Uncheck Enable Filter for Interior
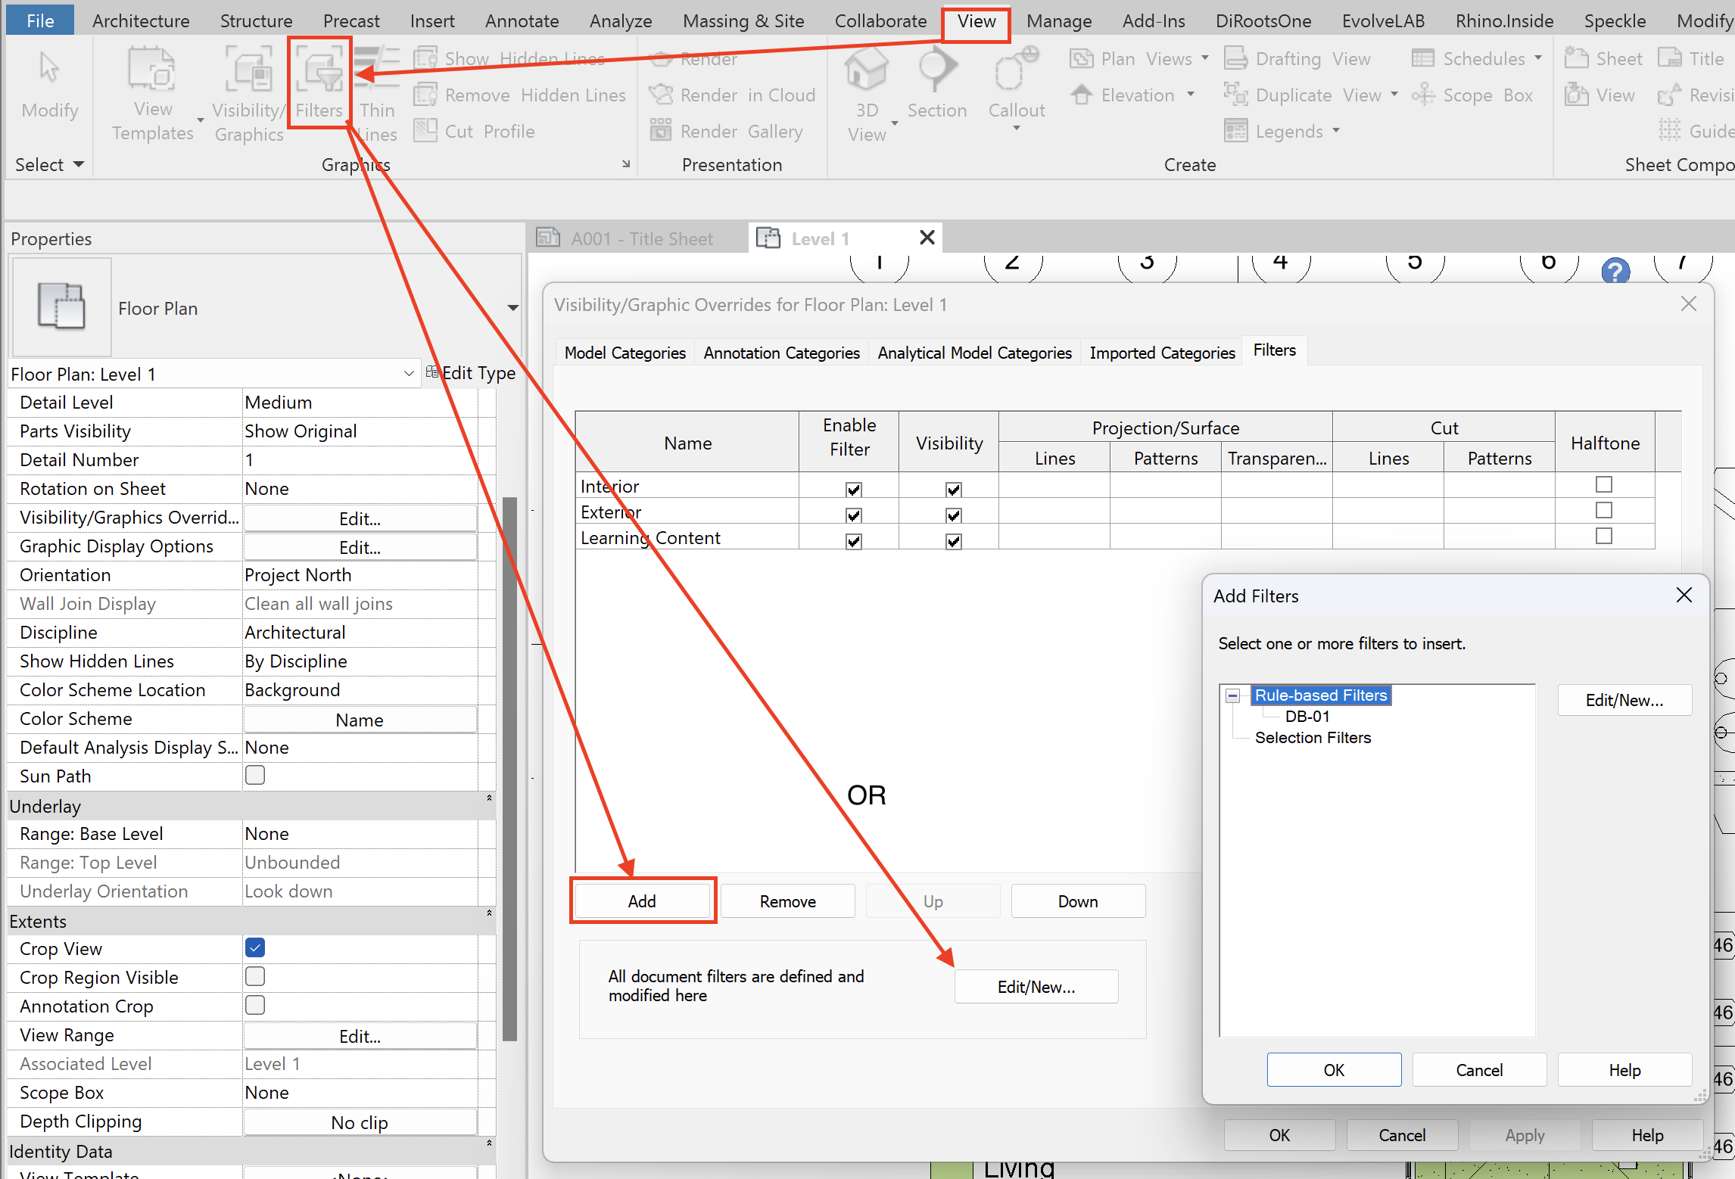1735x1179 pixels. (853, 489)
